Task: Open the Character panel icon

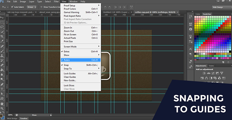Action: pos(190,49)
